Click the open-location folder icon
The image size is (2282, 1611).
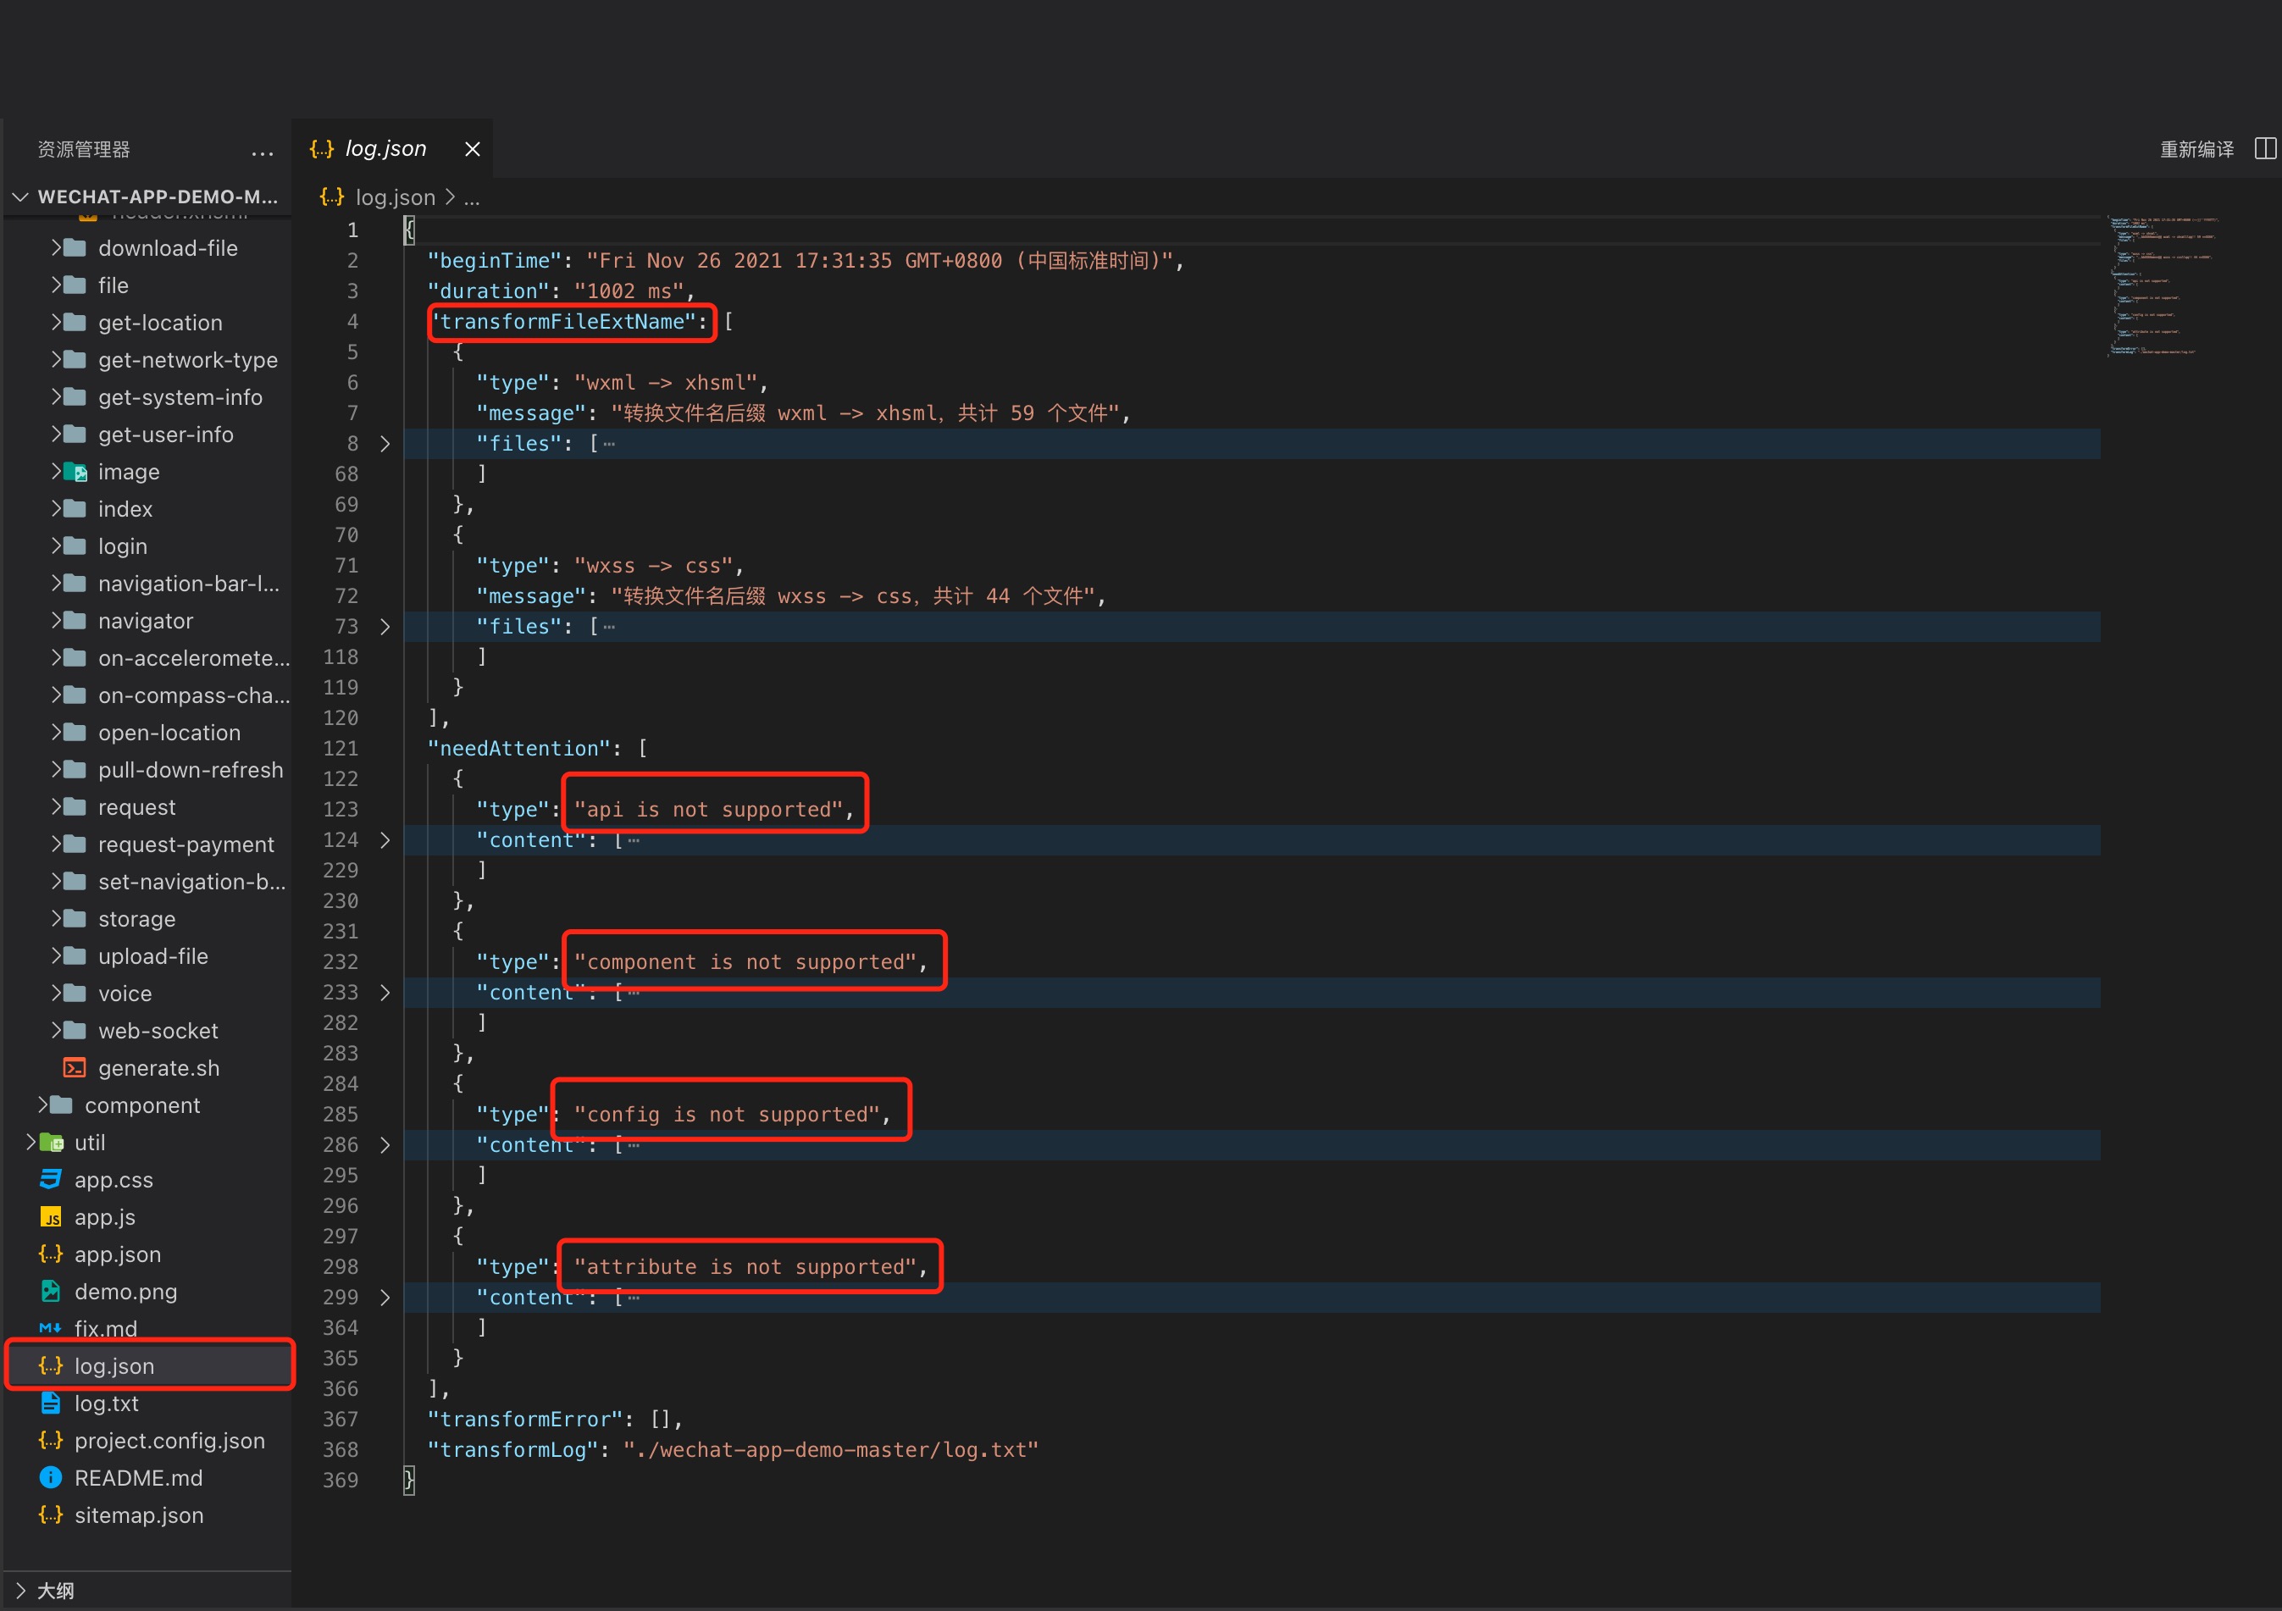[75, 733]
